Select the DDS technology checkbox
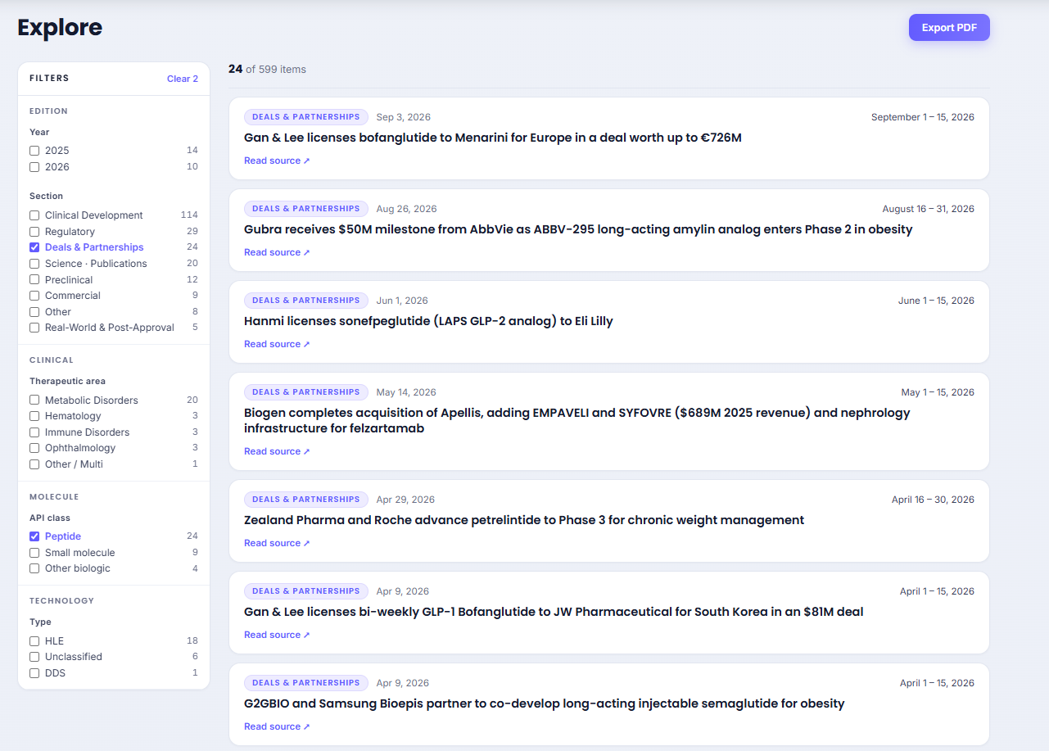The height and width of the screenshot is (751, 1049). pyautogui.click(x=34, y=673)
